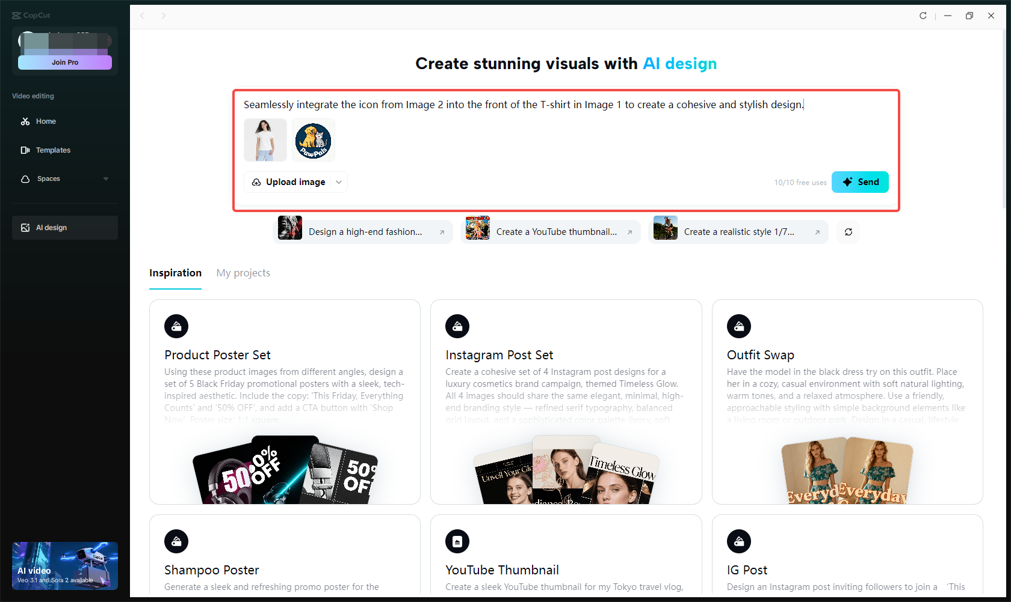The image size is (1011, 602).
Task: Click the woman T-shirt image thumbnail
Action: pos(265,140)
